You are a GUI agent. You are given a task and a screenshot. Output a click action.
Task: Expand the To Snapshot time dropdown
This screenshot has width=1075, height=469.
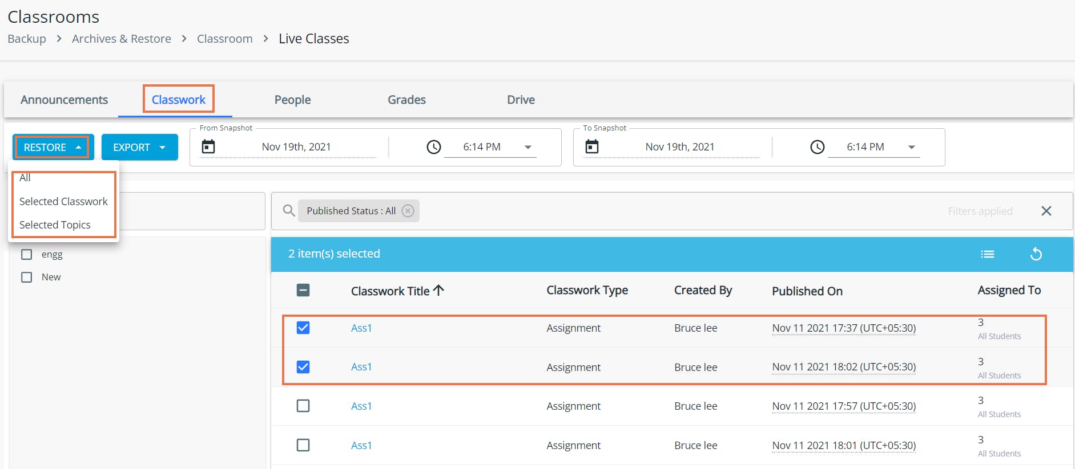[912, 147]
